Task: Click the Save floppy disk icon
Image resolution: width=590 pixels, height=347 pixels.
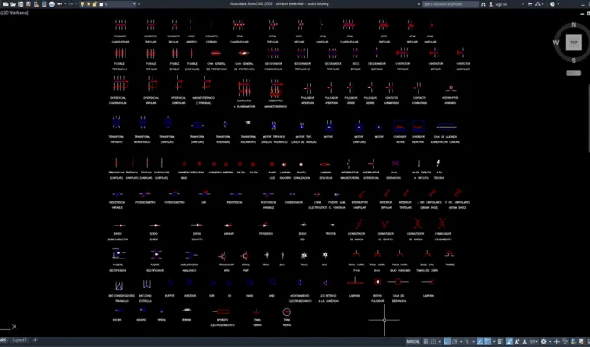Action: click(21, 4)
